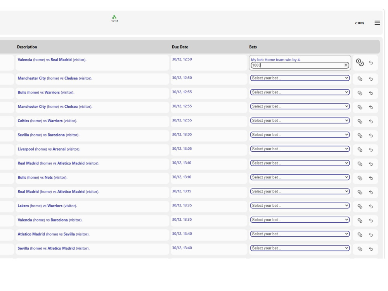Undo the bet on Valencia vs Real Madrid

(x=371, y=62)
